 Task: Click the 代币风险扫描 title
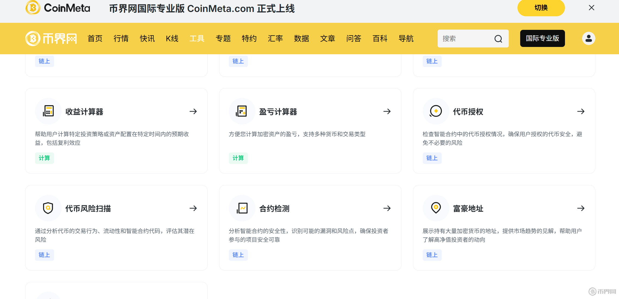pos(88,208)
